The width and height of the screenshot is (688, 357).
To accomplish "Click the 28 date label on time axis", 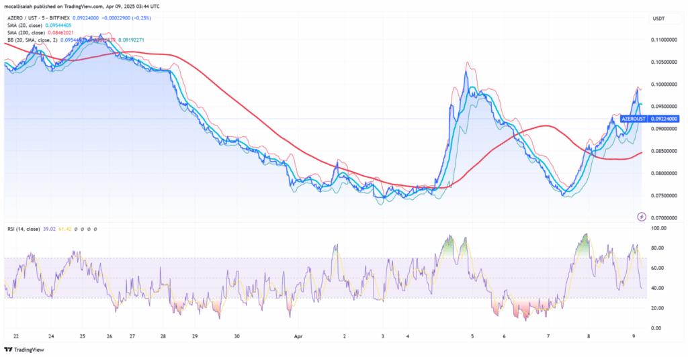I will tap(164, 336).
